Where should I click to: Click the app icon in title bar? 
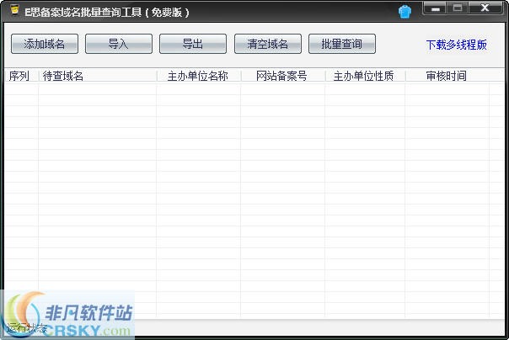tap(14, 10)
